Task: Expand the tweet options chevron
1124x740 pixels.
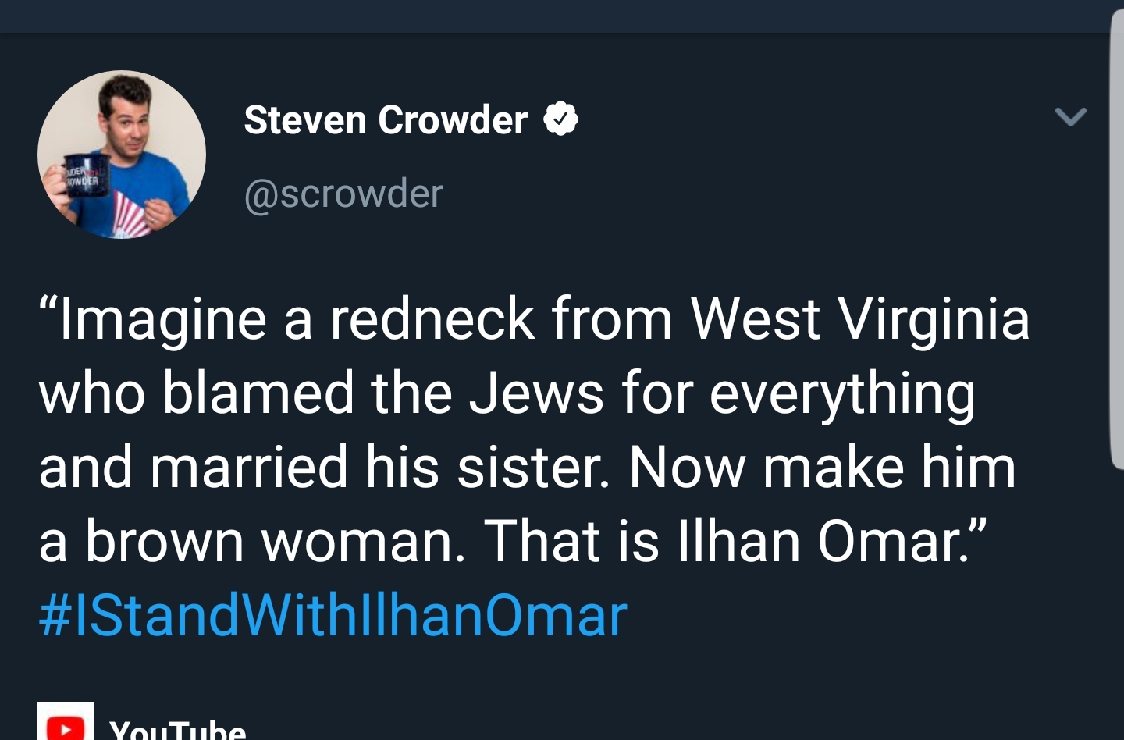Action: (1070, 117)
